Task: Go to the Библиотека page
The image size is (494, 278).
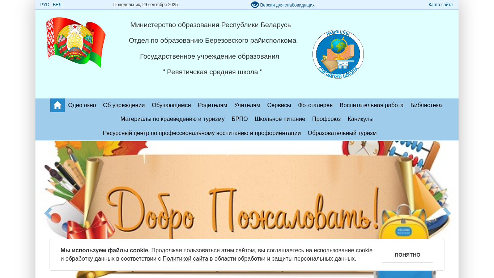Action: tap(426, 105)
